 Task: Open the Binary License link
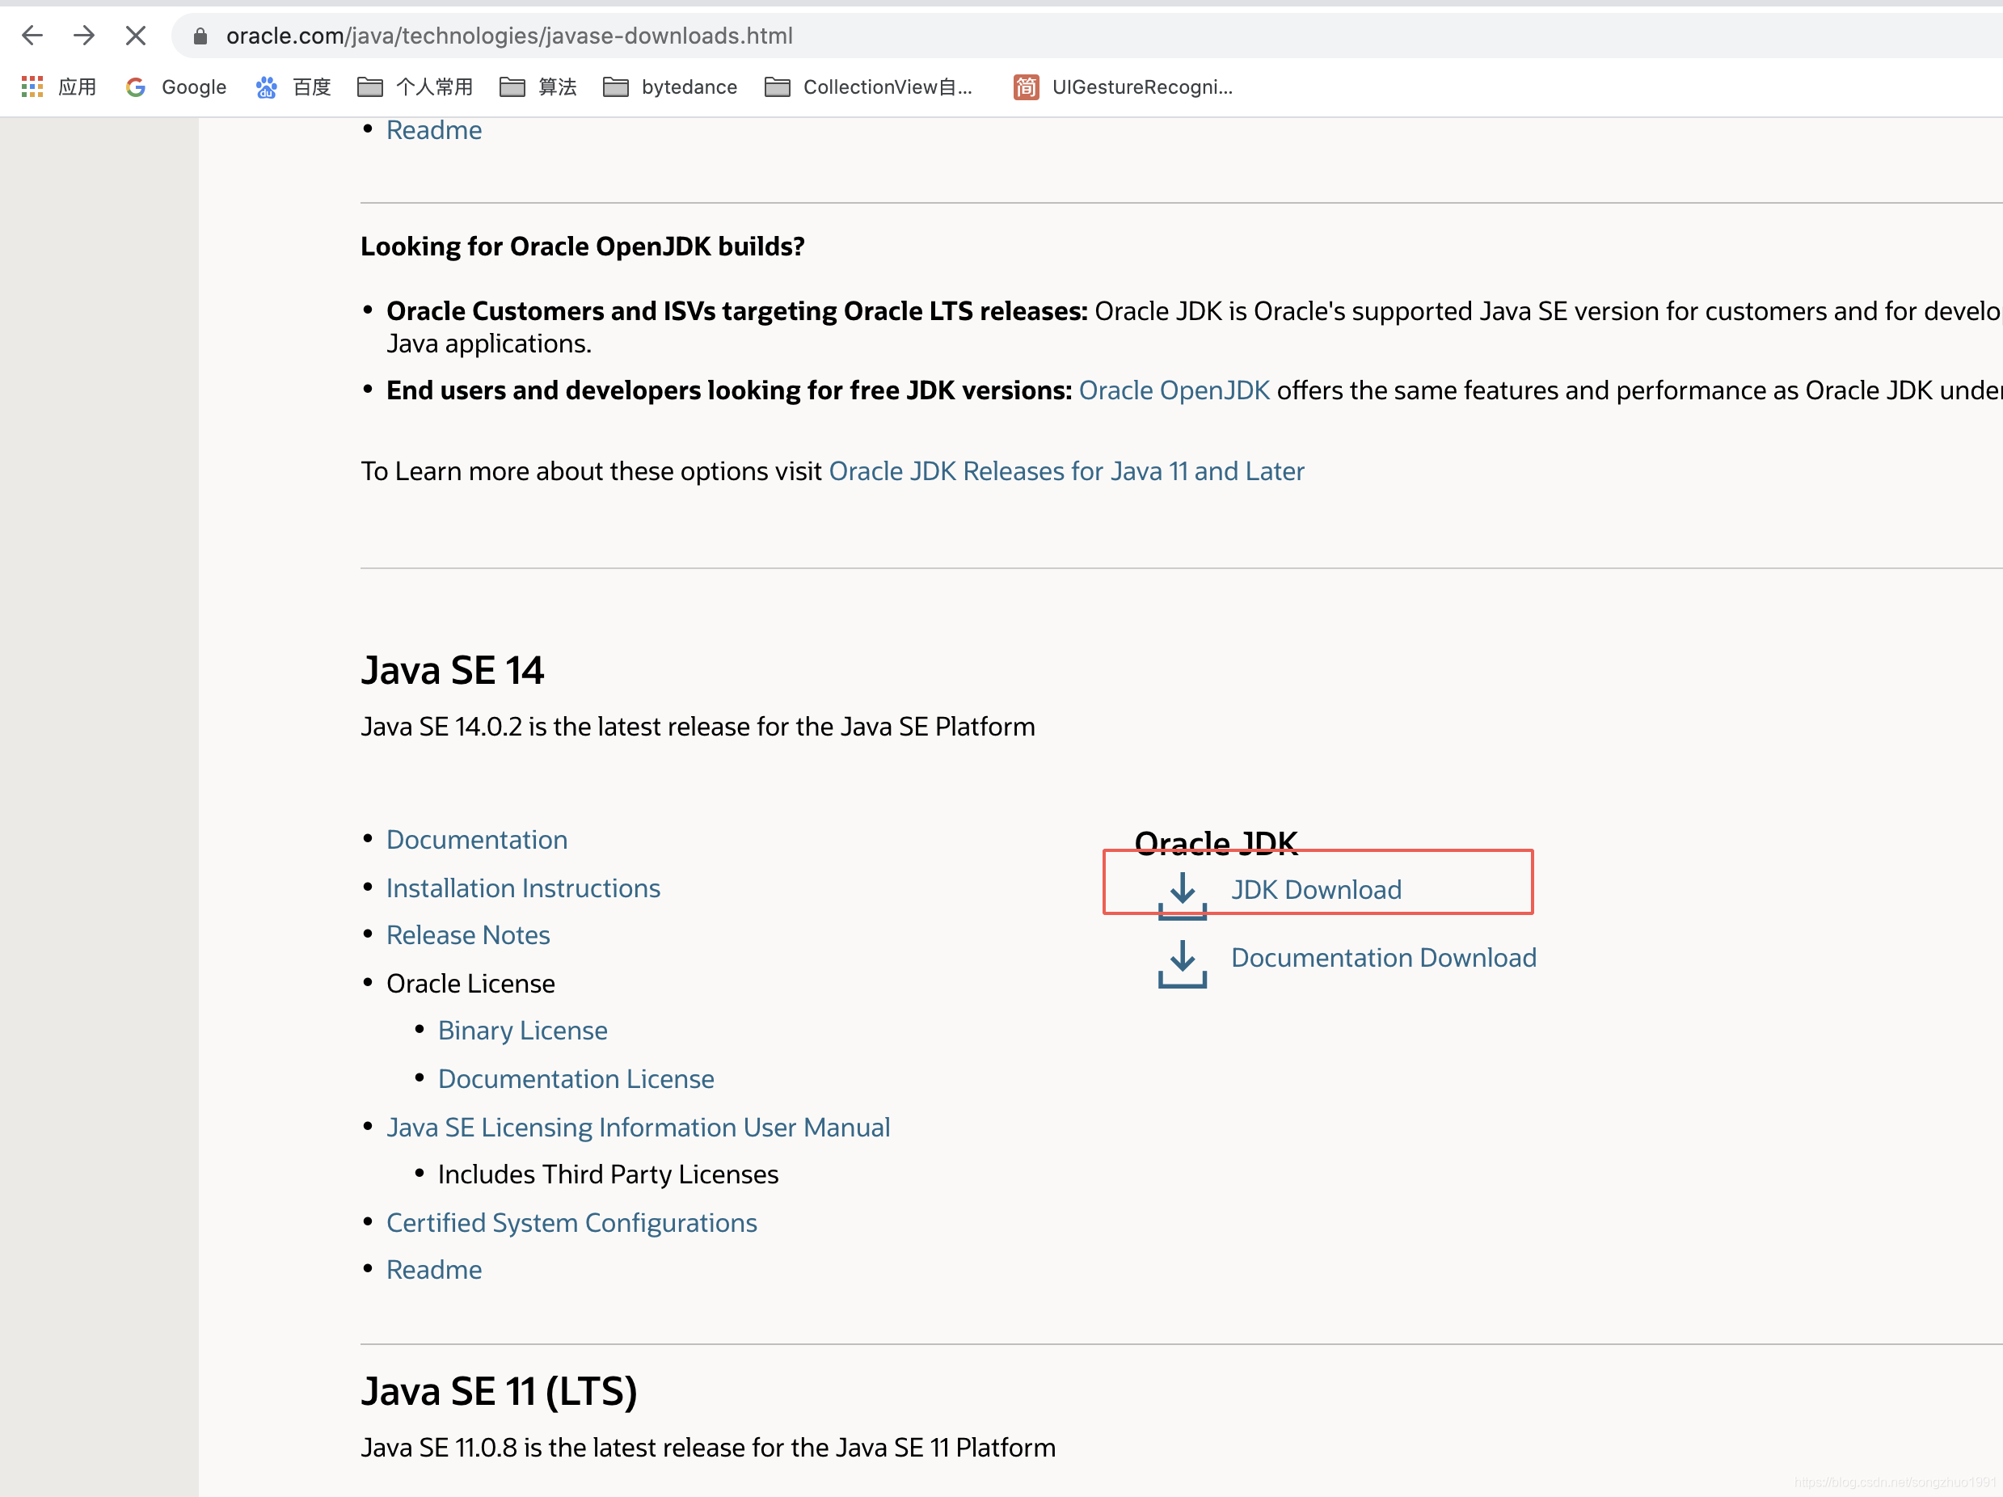pyautogui.click(x=522, y=1031)
